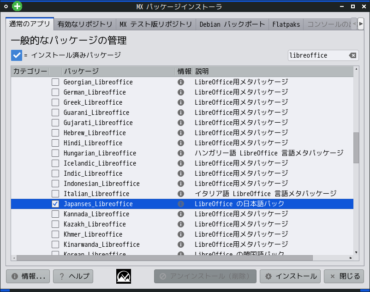370x292 pixels.
Task: View Kinarwanda_Libreoffice info icon
Action: coord(181,244)
